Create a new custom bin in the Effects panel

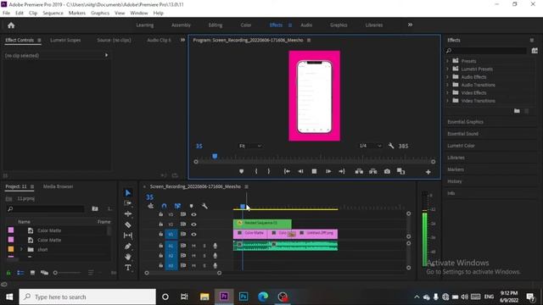517,111
